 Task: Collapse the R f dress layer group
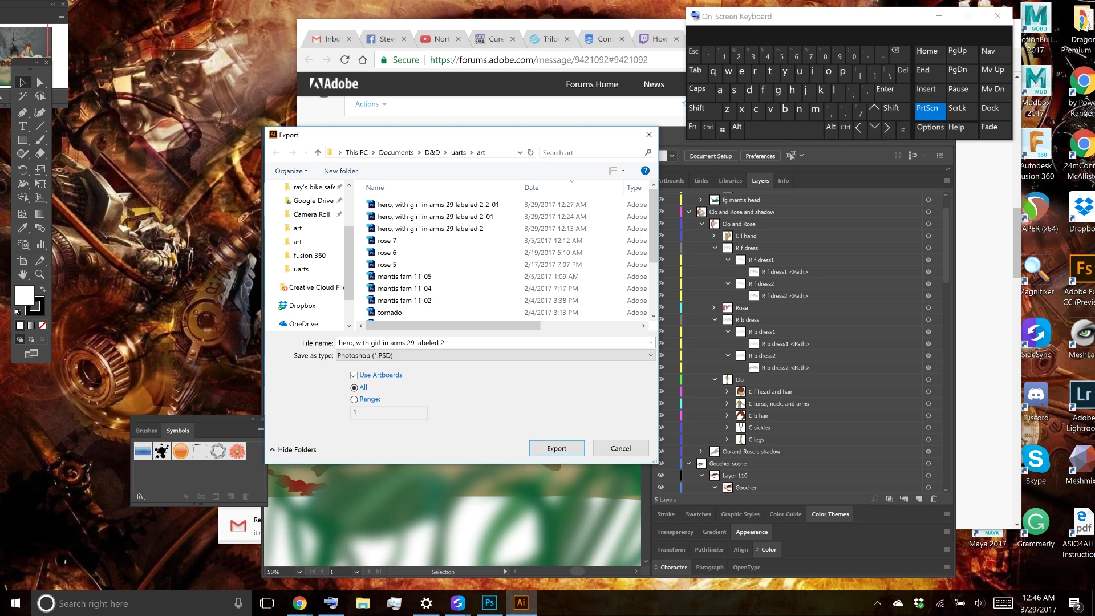pyautogui.click(x=715, y=248)
